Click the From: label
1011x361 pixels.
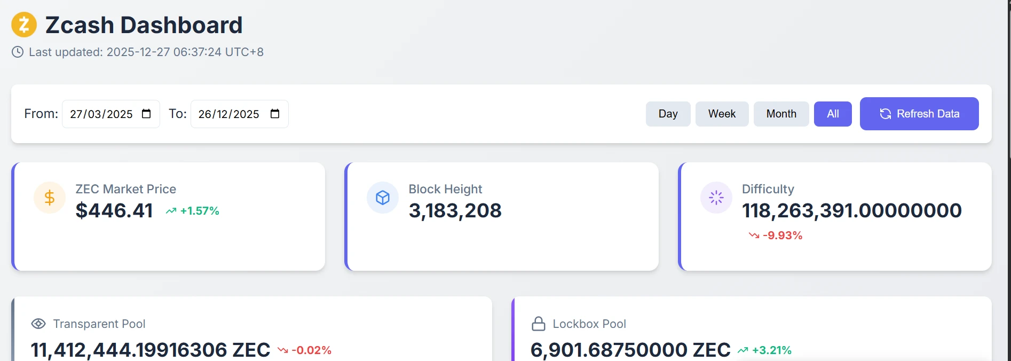tap(41, 114)
